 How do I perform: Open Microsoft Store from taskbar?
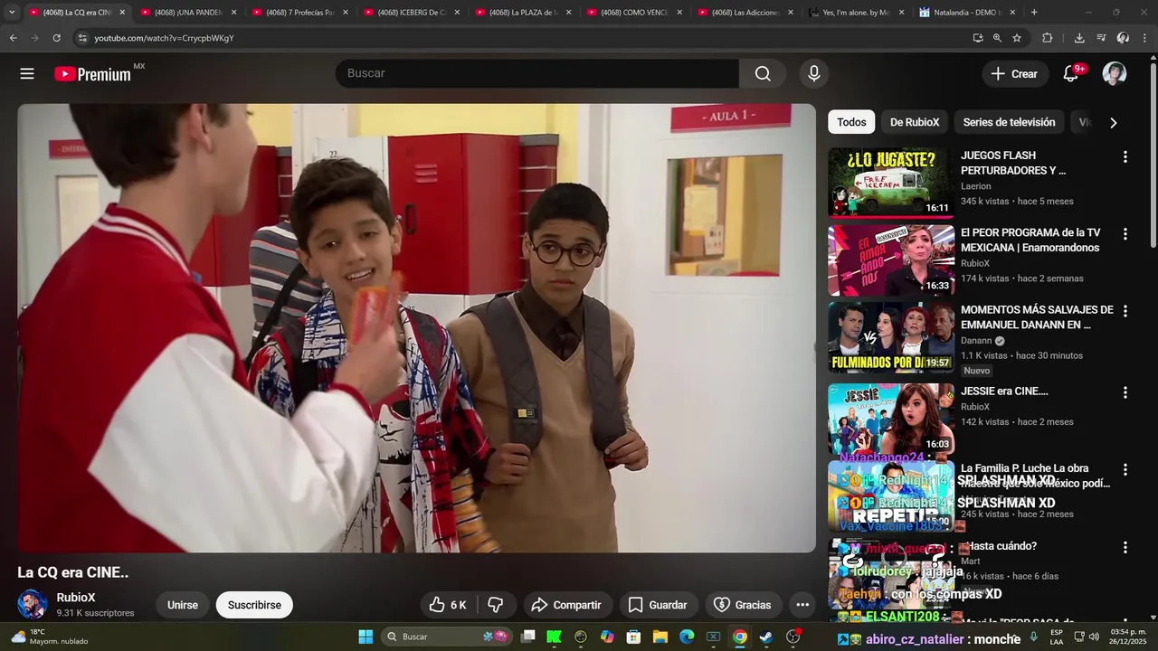point(633,637)
